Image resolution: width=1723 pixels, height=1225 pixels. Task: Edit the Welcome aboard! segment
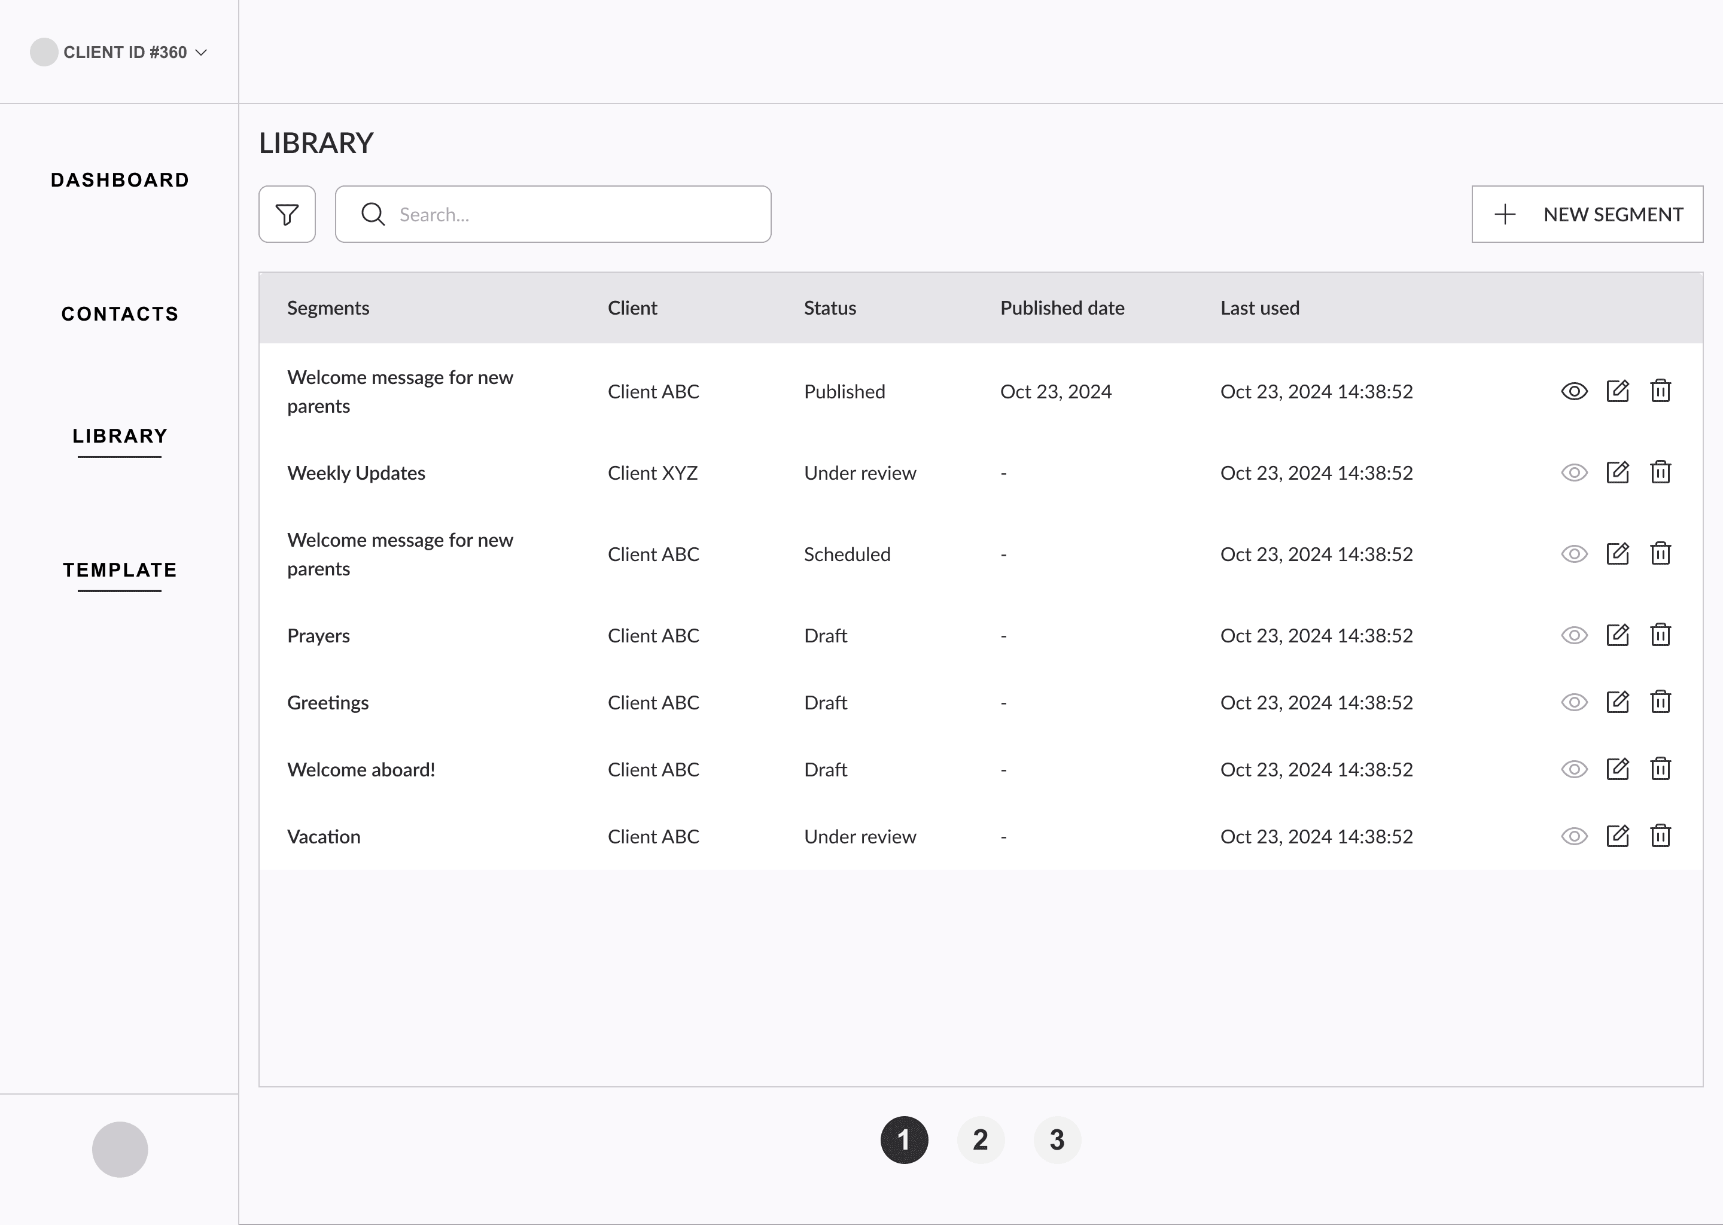1617,769
